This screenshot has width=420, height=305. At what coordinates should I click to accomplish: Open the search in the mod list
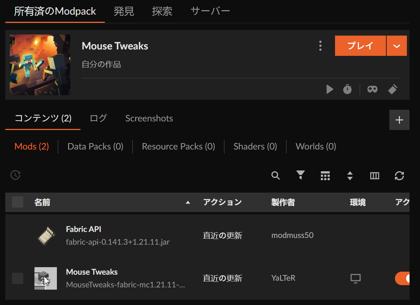tap(276, 175)
